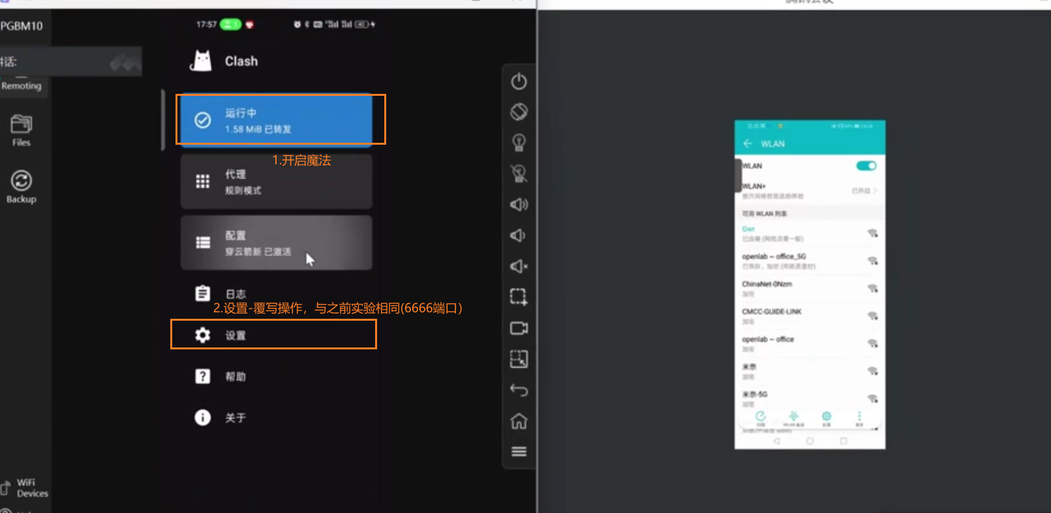Click the vertical scrollbar left of Clash menu
The height and width of the screenshot is (513, 1051).
[163, 121]
